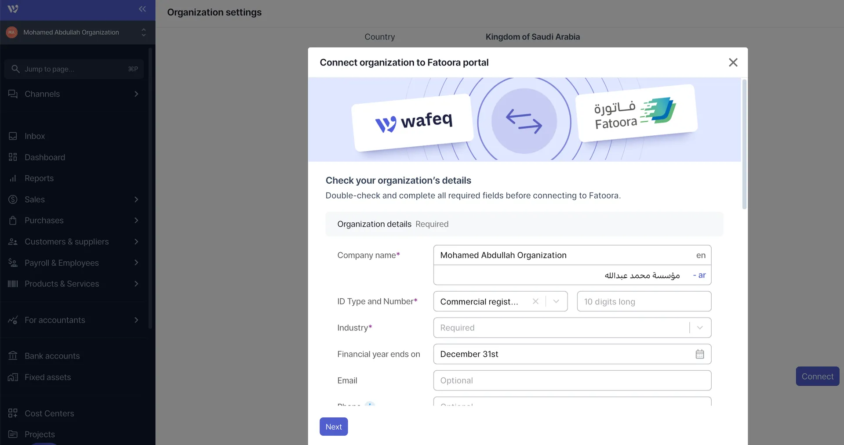This screenshot has height=445, width=844.
Task: Click the Customers & suppliers people icon
Action: tap(13, 241)
